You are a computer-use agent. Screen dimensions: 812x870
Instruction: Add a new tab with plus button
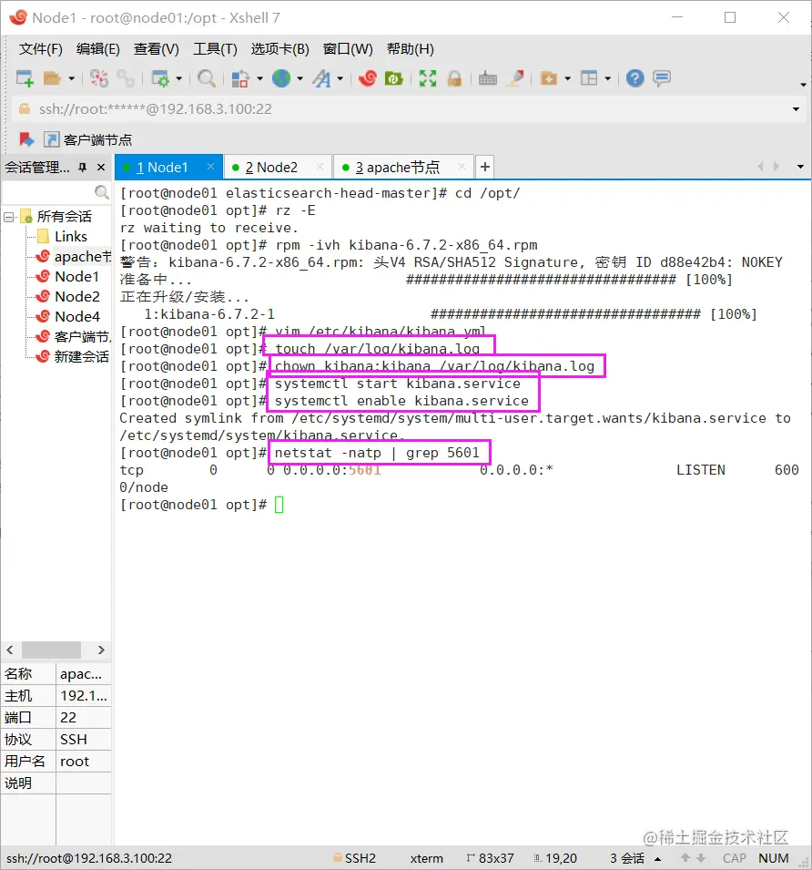(485, 167)
